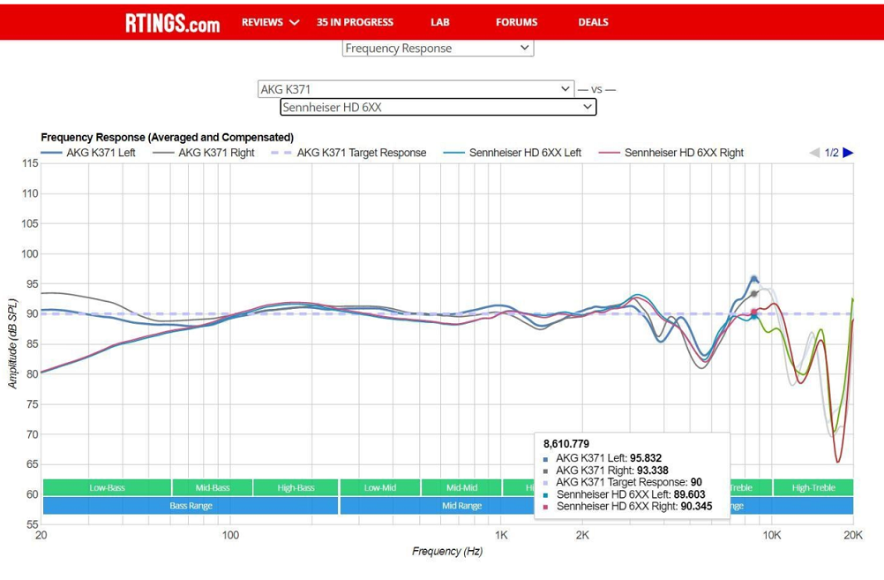This screenshot has width=884, height=580.
Task: Open the Frequency Response graph type dropdown
Action: pos(438,48)
